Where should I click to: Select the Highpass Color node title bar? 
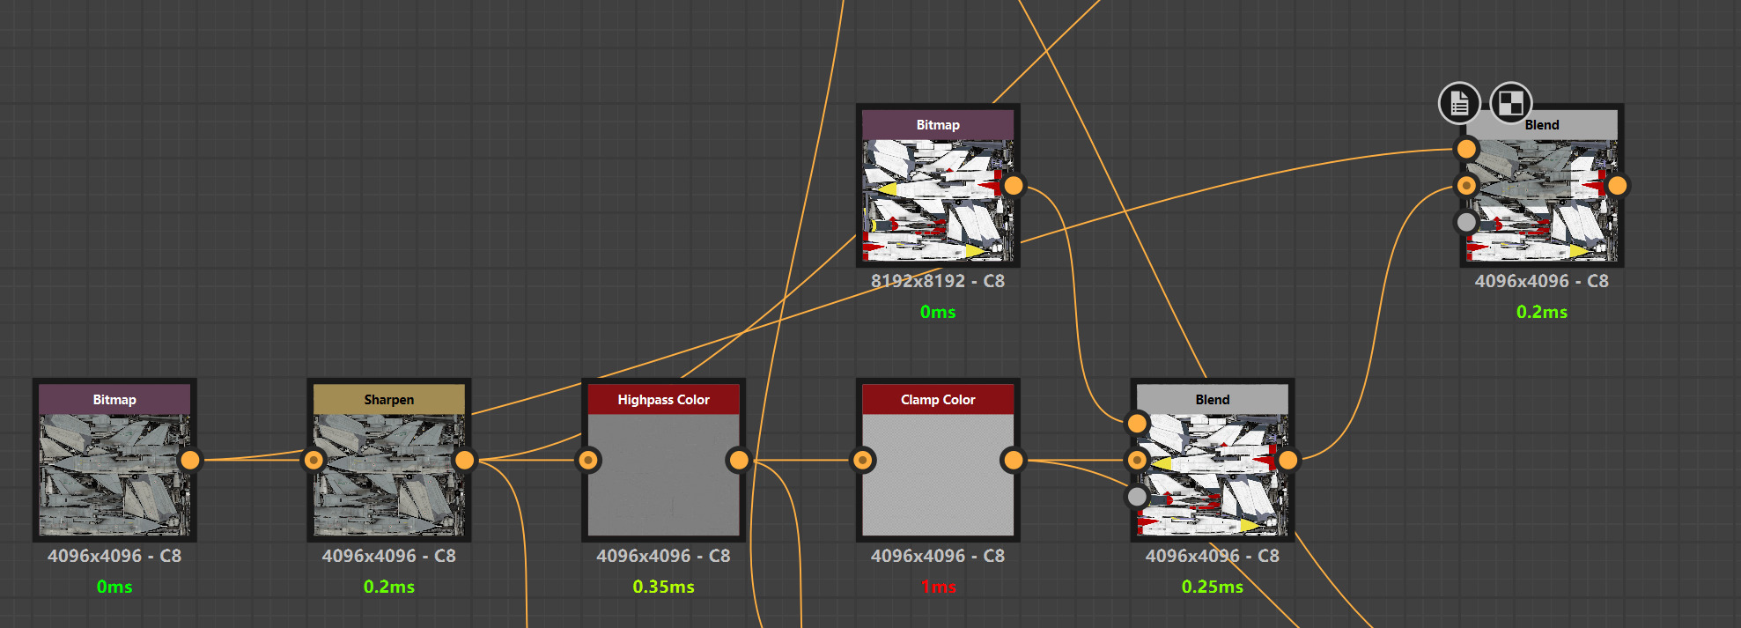(663, 399)
